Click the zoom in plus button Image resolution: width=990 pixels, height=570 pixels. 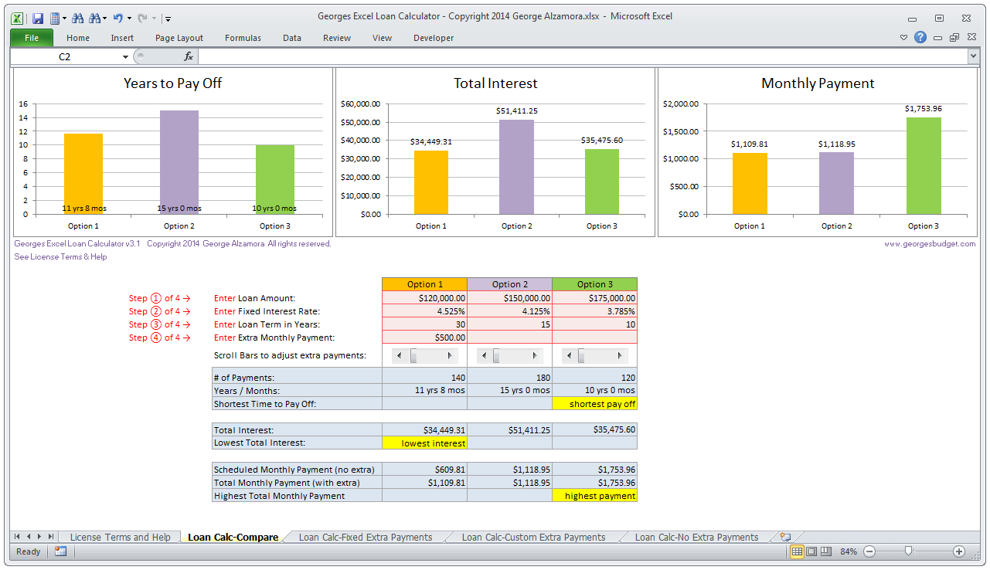[959, 551]
